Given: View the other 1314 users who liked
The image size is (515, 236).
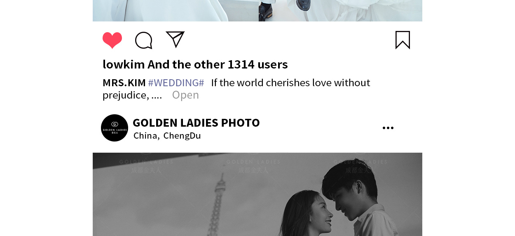Looking at the screenshot, I should 218,64.
